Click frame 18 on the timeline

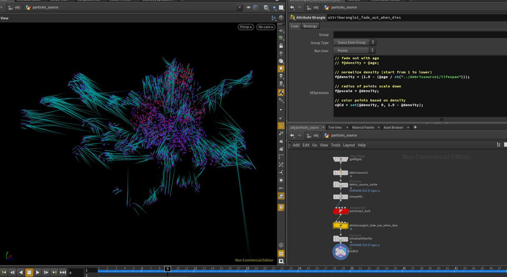[x=247, y=269]
